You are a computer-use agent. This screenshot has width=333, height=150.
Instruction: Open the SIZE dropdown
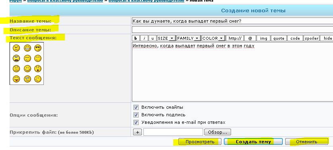tap(166, 38)
